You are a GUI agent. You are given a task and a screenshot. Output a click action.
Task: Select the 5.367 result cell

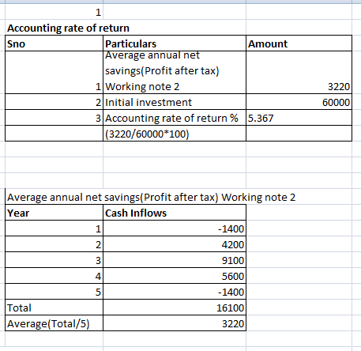[299, 118]
